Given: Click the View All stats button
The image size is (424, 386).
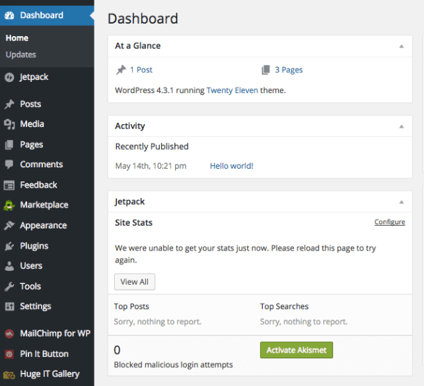Looking at the screenshot, I should point(134,282).
